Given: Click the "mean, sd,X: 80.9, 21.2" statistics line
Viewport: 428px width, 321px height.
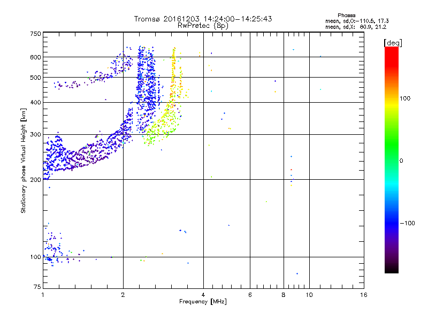Looking at the screenshot, I should [x=356, y=27].
